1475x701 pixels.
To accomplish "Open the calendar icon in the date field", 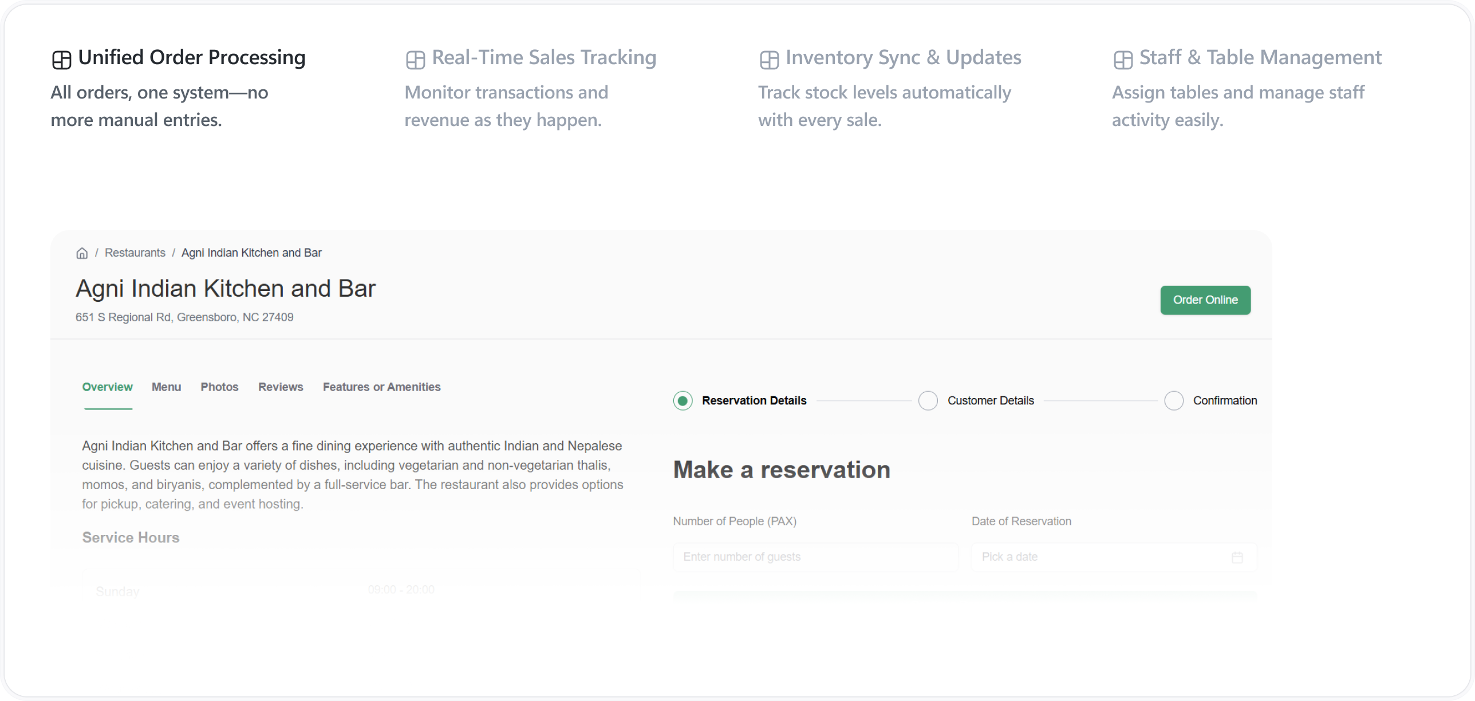I will click(x=1237, y=556).
